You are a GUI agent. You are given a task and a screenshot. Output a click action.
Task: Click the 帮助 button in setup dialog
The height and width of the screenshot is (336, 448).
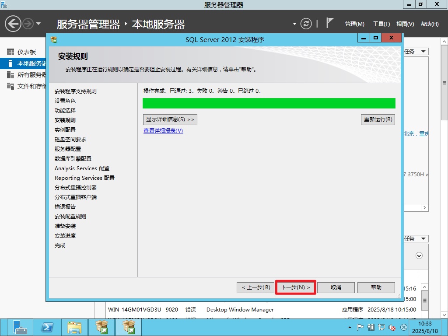(x=376, y=287)
